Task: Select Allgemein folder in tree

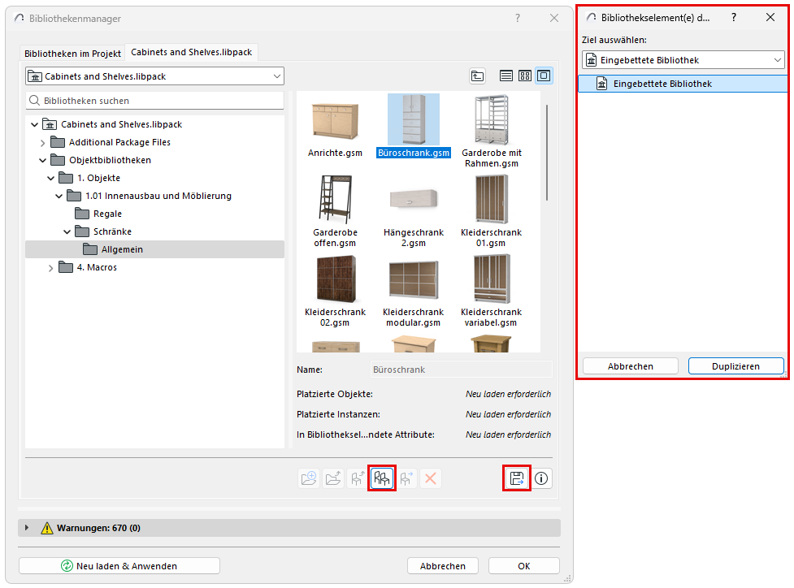Action: (x=154, y=249)
